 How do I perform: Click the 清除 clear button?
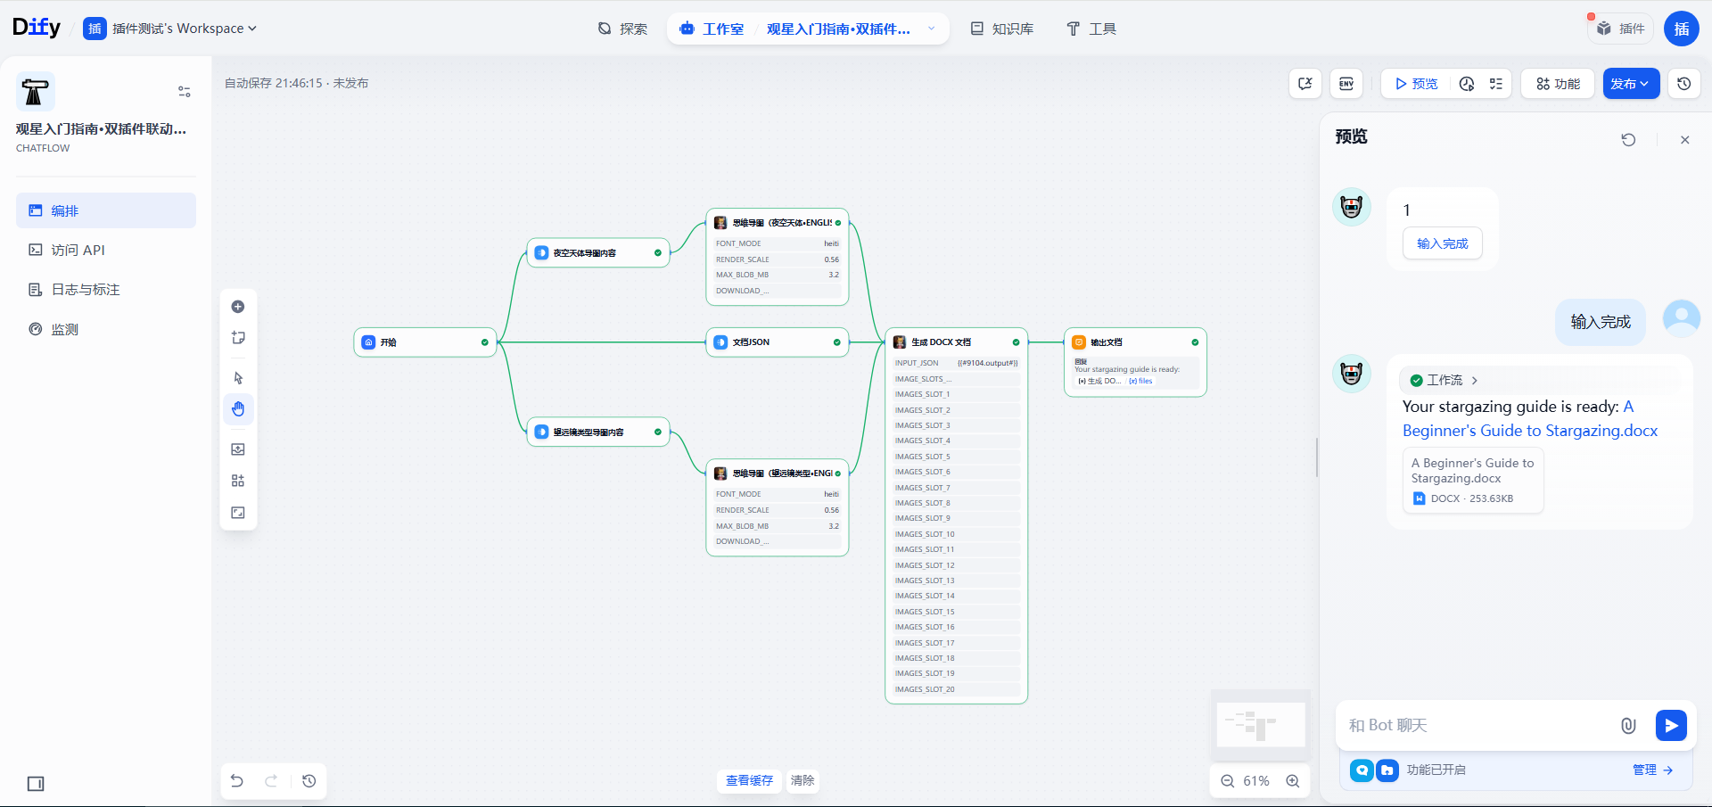pyautogui.click(x=802, y=781)
